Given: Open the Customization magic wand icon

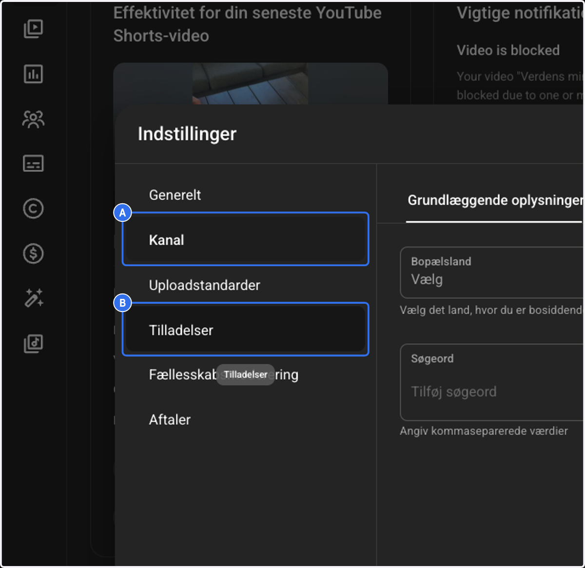Looking at the screenshot, I should (33, 298).
